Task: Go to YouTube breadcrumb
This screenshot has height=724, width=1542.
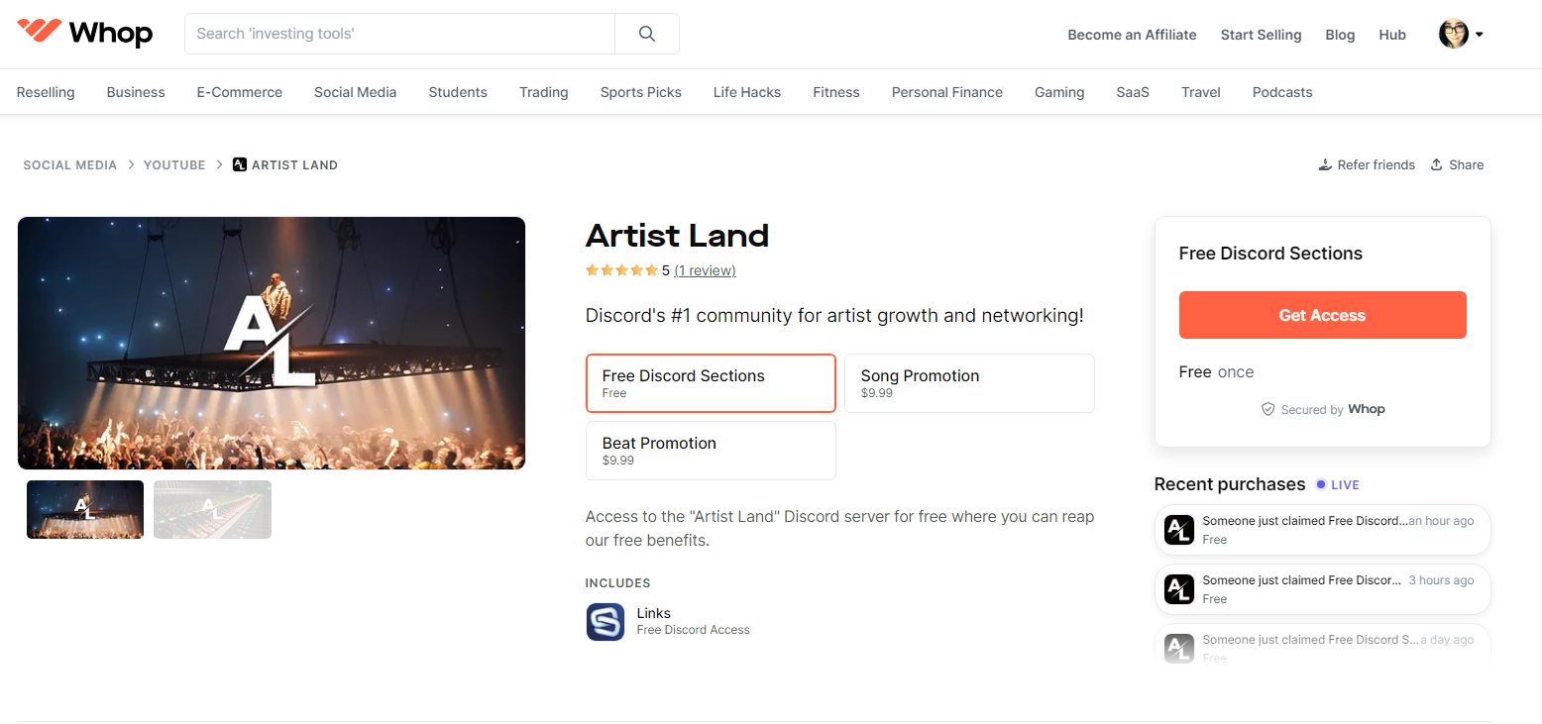Action: (x=174, y=165)
